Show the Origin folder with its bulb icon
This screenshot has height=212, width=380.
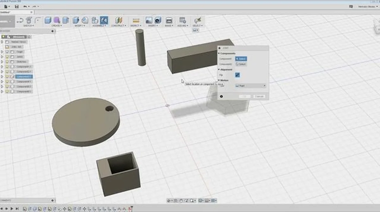[x=7, y=51]
